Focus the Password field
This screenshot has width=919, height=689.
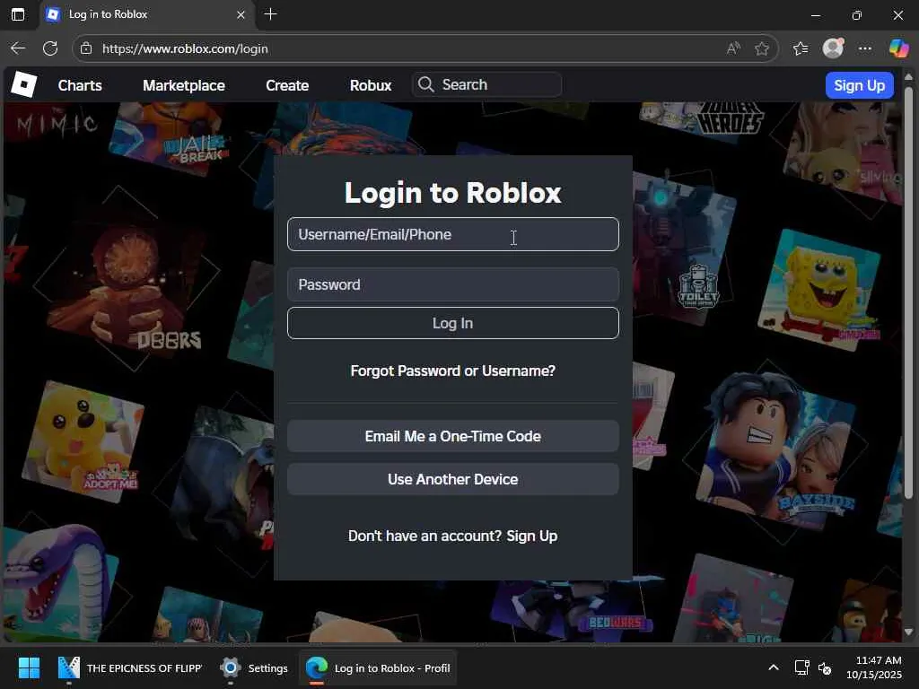coord(453,284)
